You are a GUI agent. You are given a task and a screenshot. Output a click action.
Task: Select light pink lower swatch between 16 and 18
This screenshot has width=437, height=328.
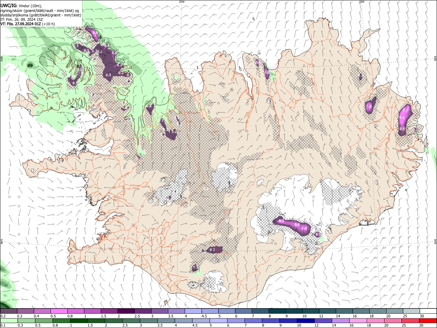[x=357, y=320]
